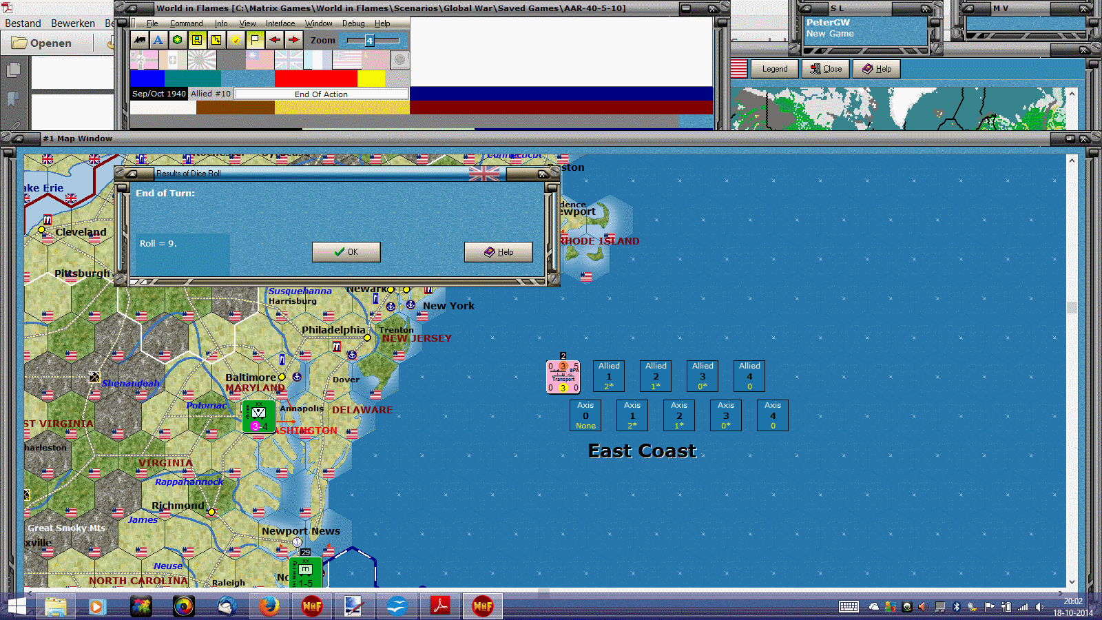Open Windows Start button
1102x620 pixels.
coord(17,606)
